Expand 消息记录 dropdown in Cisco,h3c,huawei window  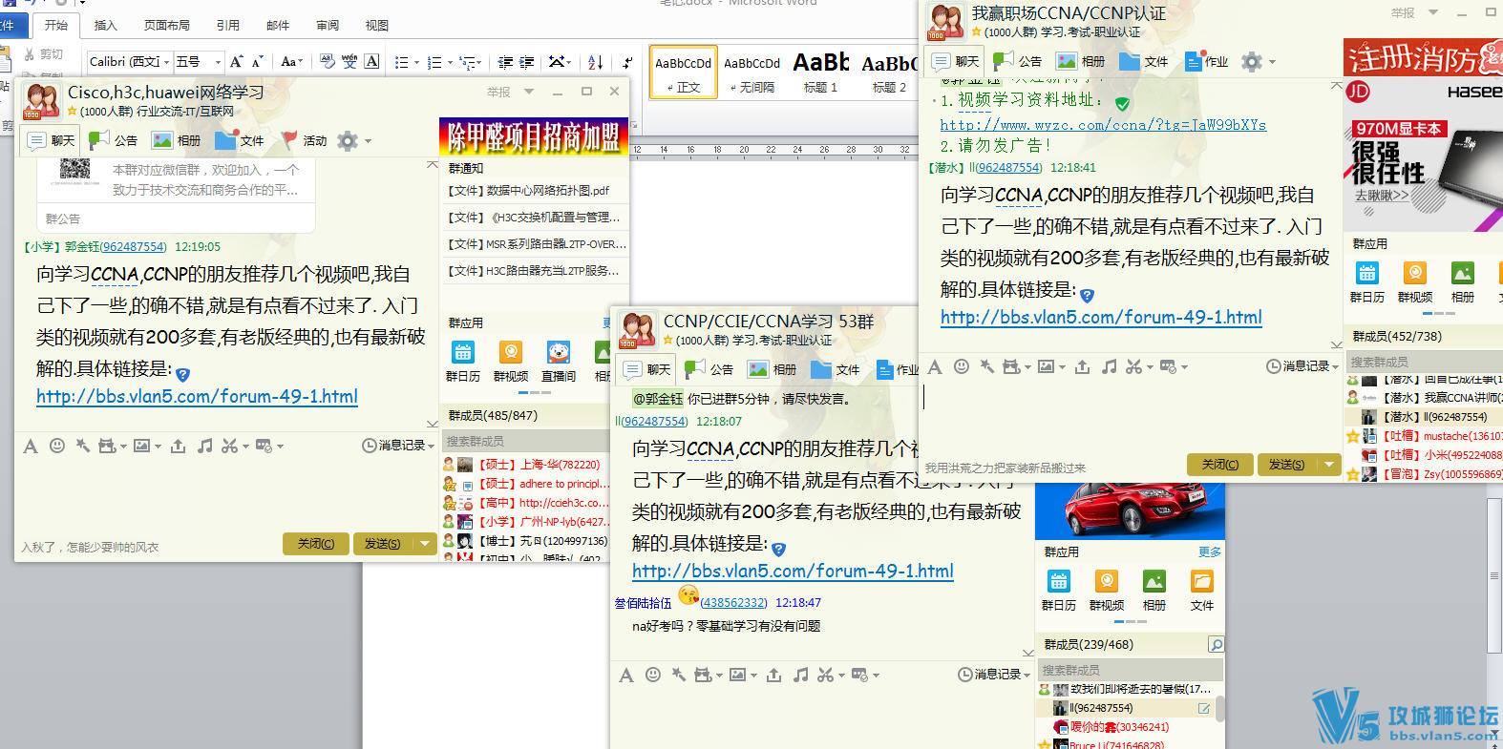pyautogui.click(x=431, y=446)
